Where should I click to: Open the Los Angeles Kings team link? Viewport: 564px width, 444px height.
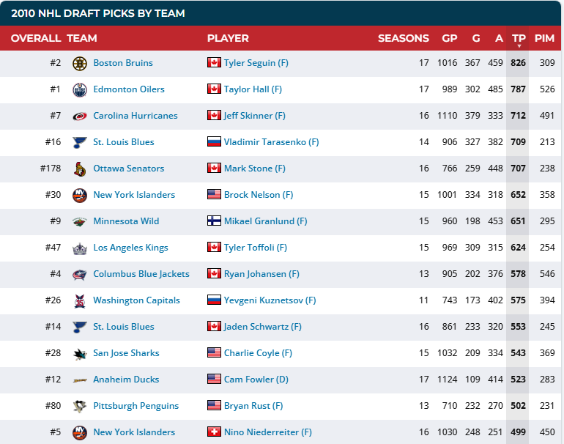point(130,248)
